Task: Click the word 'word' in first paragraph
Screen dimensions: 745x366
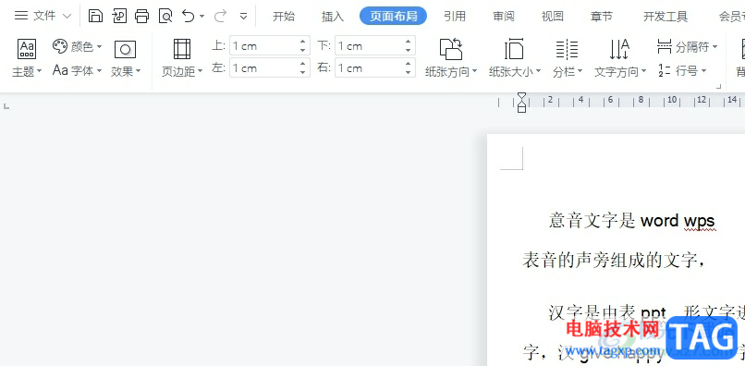Action: pos(659,221)
